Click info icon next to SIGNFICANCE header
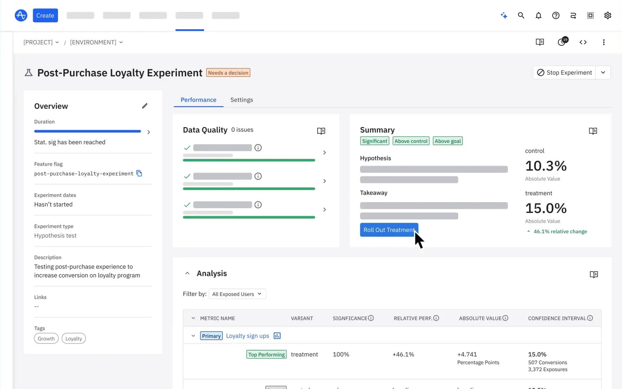622x389 pixels. click(371, 318)
